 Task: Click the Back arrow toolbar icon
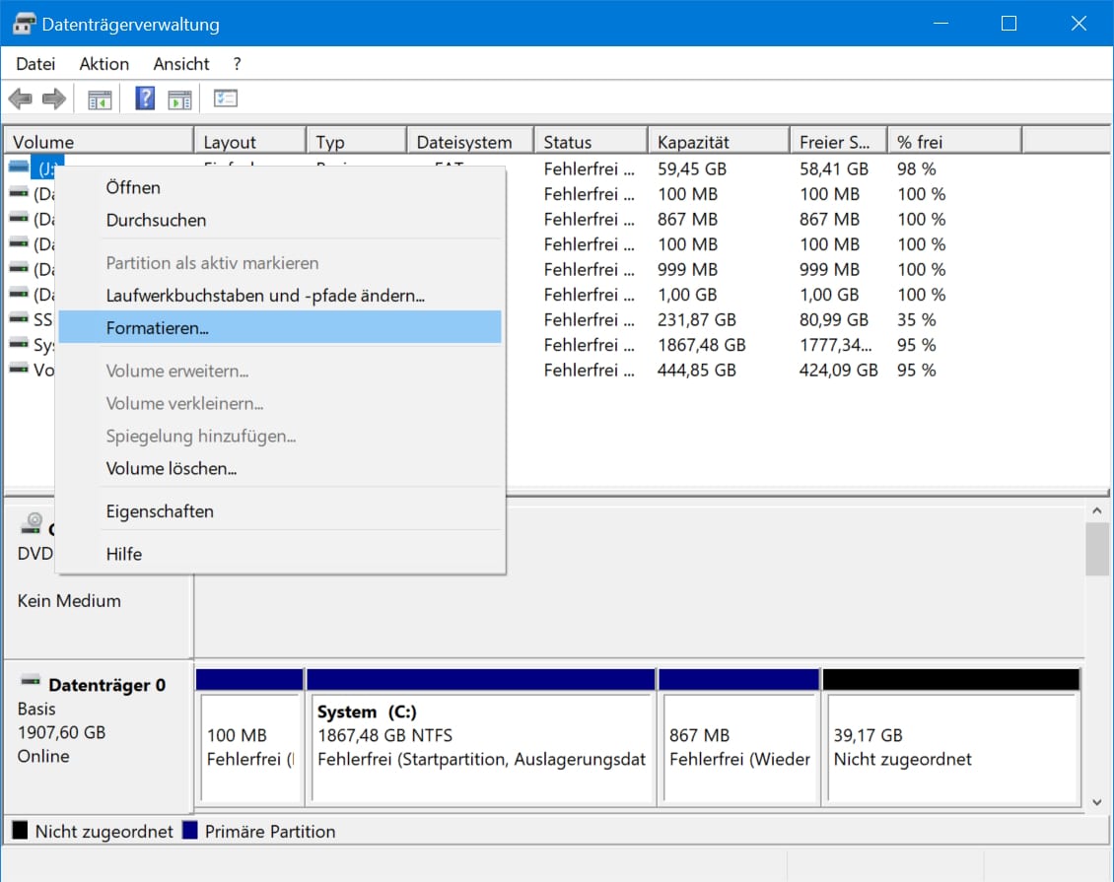[x=21, y=99]
